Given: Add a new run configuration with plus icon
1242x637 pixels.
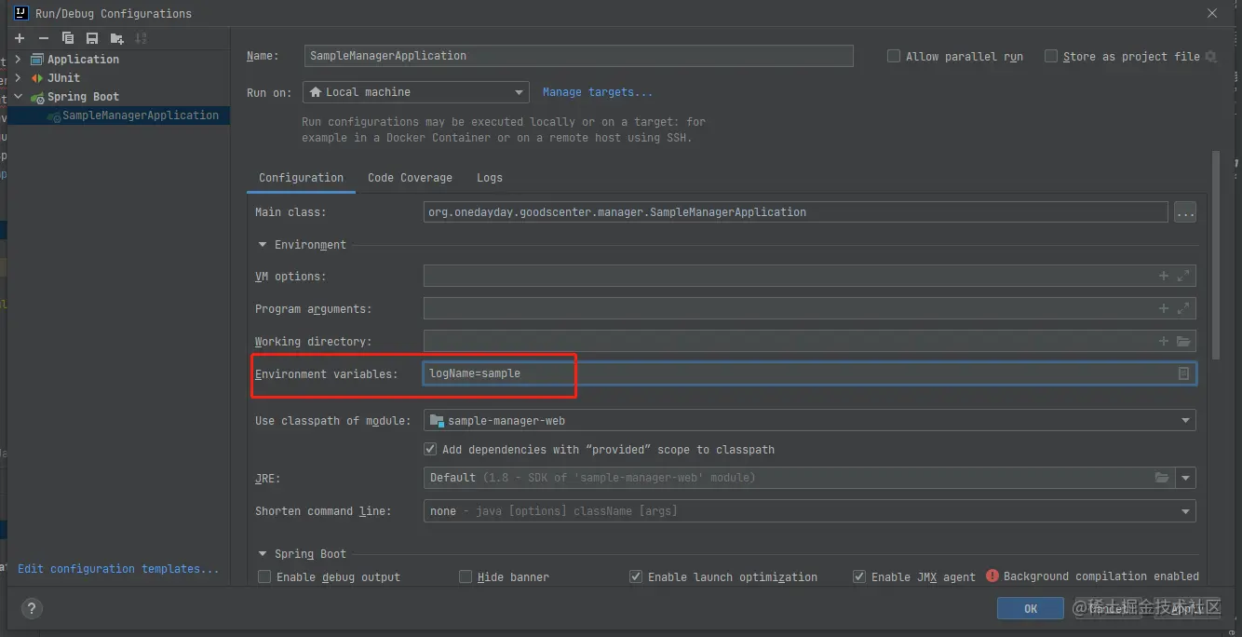Looking at the screenshot, I should point(20,38).
